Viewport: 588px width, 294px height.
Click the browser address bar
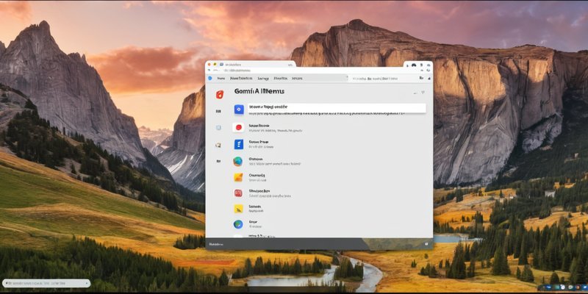(319, 70)
